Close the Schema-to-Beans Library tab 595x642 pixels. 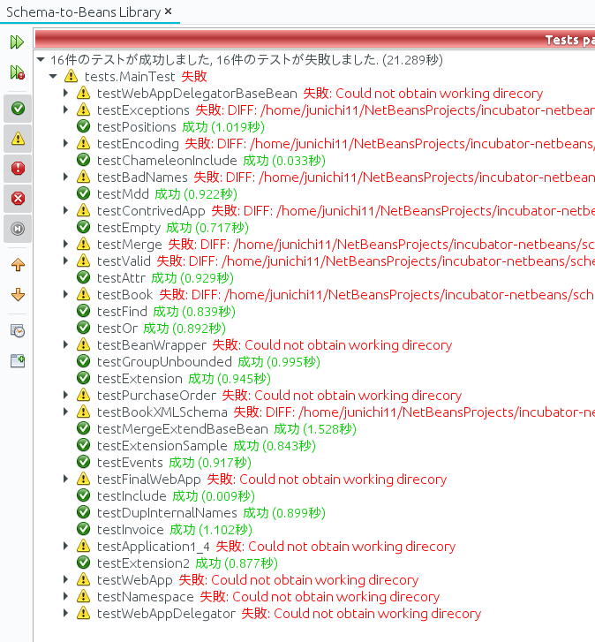168,11
